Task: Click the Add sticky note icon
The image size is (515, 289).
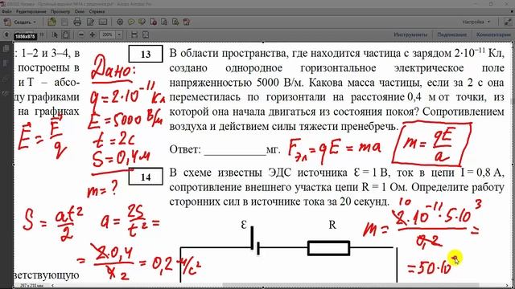Action: coord(131,22)
